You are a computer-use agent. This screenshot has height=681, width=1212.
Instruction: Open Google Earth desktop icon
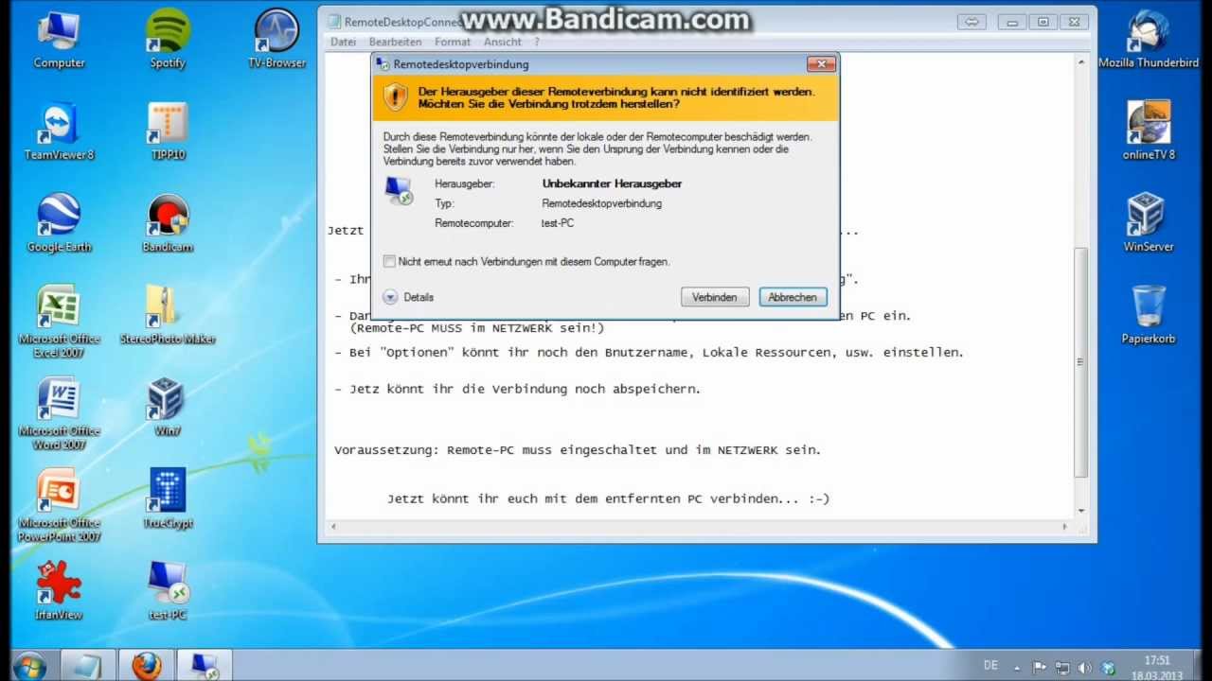[59, 223]
